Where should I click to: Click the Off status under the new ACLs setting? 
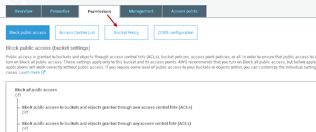[x=25, y=112]
